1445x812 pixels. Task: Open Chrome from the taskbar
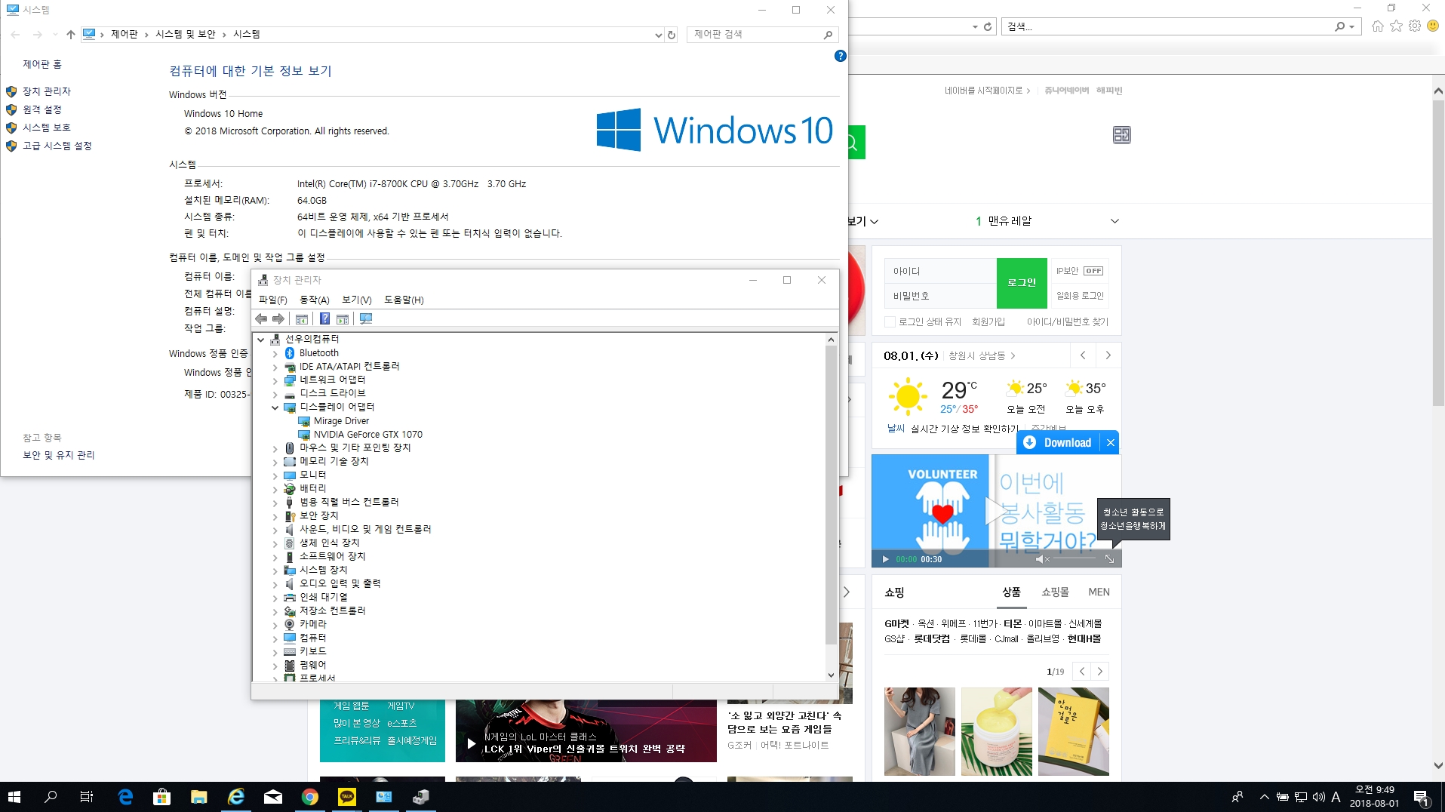point(310,797)
